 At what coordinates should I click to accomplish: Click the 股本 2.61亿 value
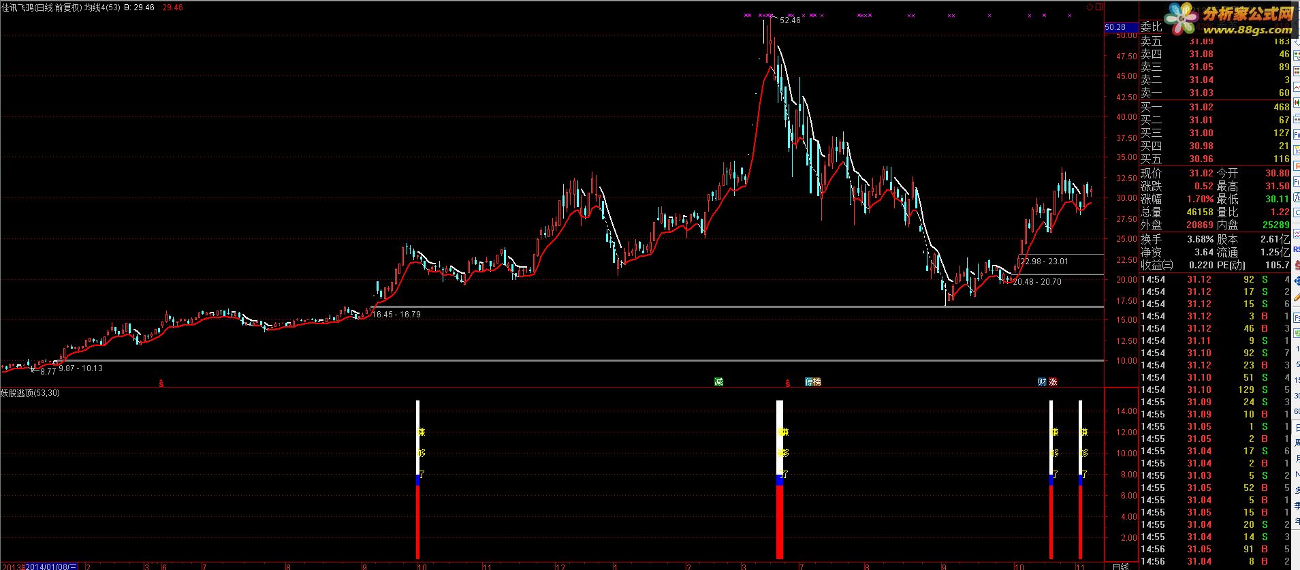point(1275,240)
